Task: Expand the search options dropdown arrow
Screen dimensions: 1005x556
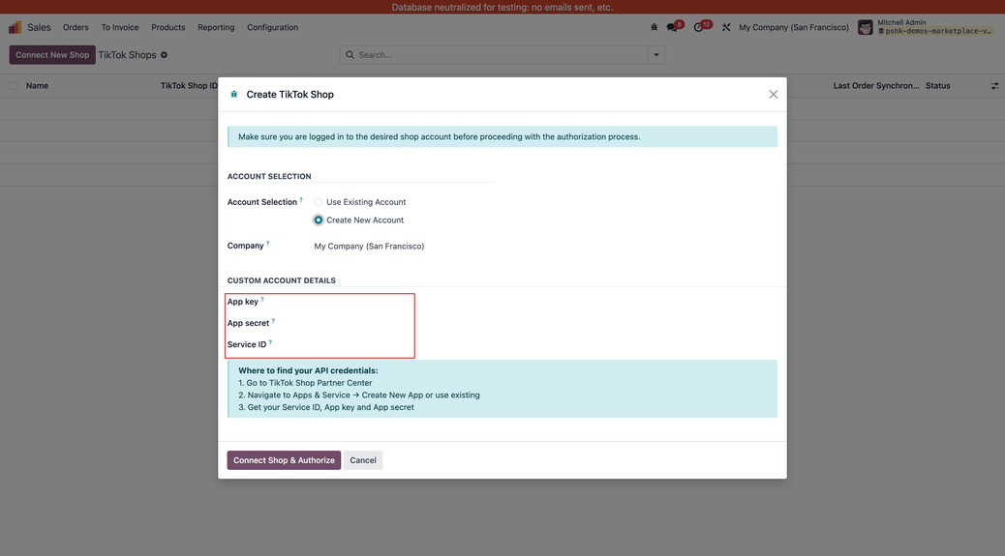Action: 656,55
